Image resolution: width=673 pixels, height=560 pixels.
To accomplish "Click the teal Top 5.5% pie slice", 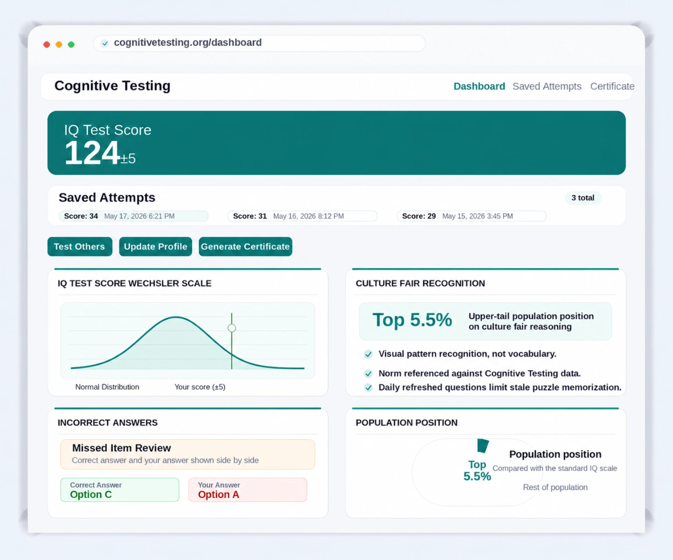I will point(482,445).
